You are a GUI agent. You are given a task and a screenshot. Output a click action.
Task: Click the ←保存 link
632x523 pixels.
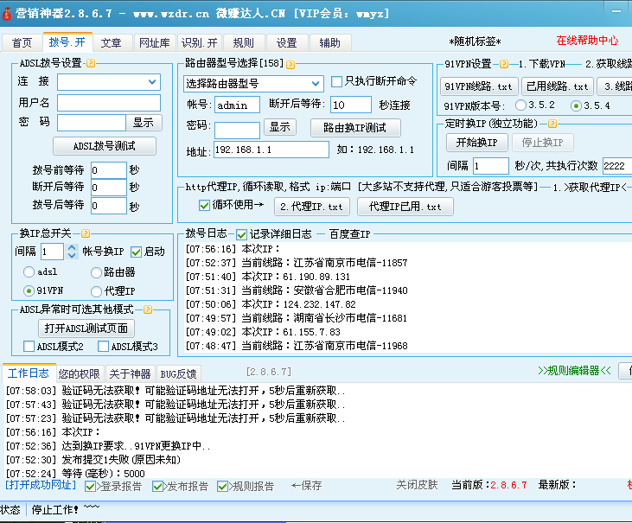click(x=306, y=486)
